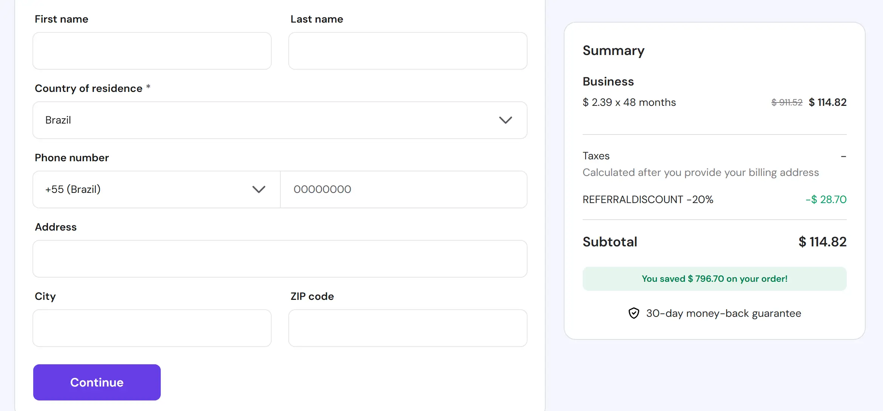
Task: Click the chevron on the Country of residence selector
Action: pos(506,120)
